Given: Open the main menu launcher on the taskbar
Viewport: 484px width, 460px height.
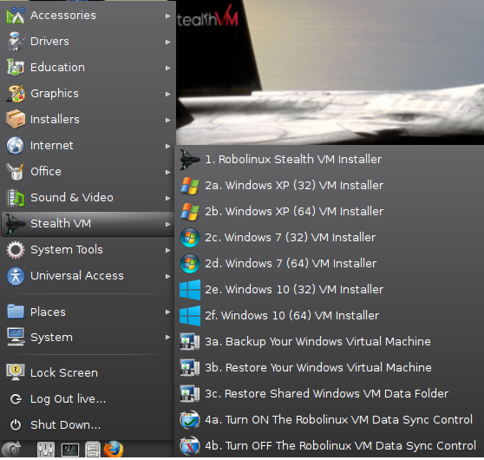Looking at the screenshot, I should tap(11, 450).
